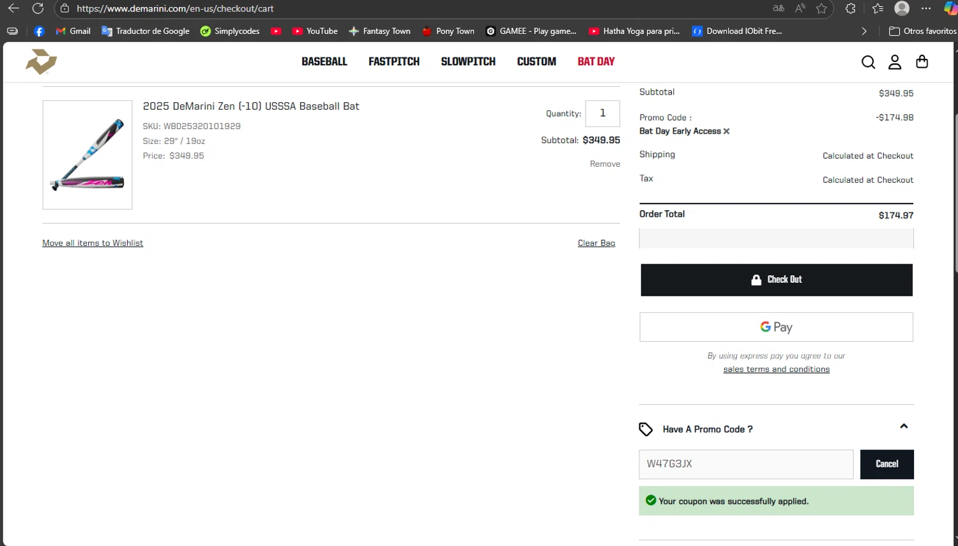Image resolution: width=958 pixels, height=546 pixels.
Task: Open the Pony Town bookmark
Action: [x=448, y=31]
